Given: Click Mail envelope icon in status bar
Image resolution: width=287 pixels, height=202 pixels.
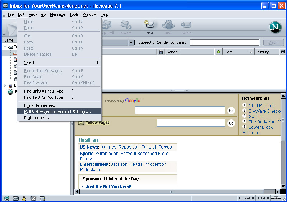Looking at the screenshot, I should (x=15, y=198).
